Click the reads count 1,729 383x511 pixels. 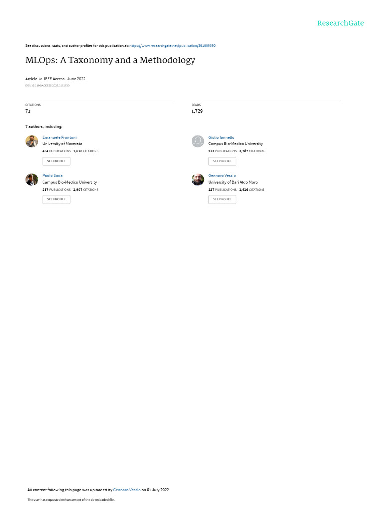pyautogui.click(x=197, y=111)
